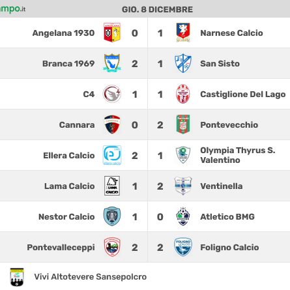Click the Lama Calcio black-white logo
Viewport: 290px width, 290px height.
112,186
